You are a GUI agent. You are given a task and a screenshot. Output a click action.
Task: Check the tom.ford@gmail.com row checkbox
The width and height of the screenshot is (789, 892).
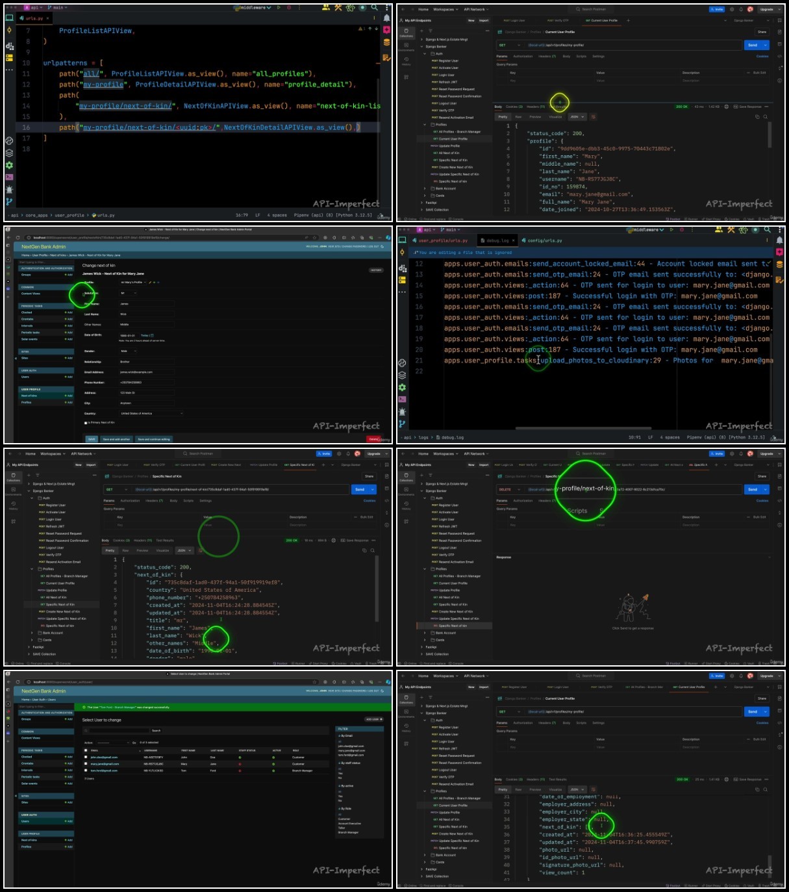click(86, 771)
